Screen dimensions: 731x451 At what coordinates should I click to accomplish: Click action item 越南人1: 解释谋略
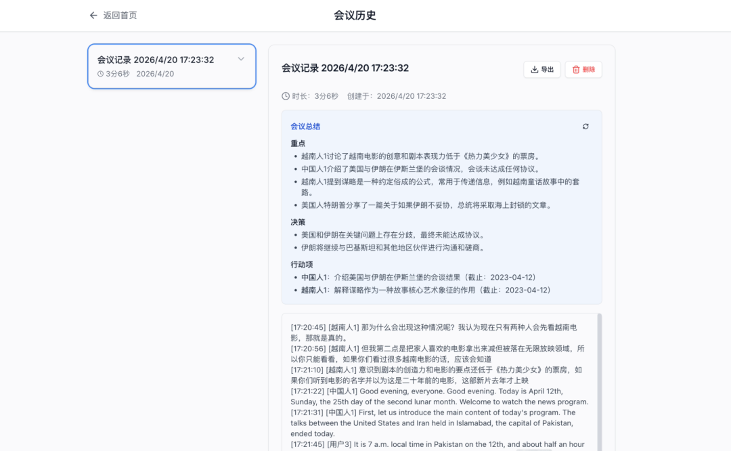point(428,290)
